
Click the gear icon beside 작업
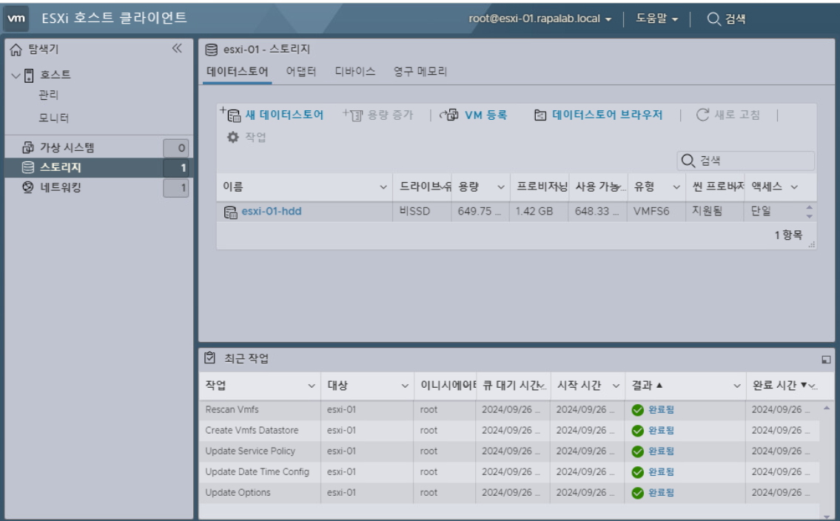point(232,137)
